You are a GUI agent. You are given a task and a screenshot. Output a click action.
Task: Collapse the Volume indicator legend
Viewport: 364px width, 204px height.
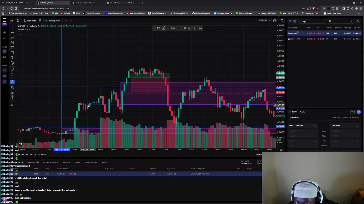point(20,33)
